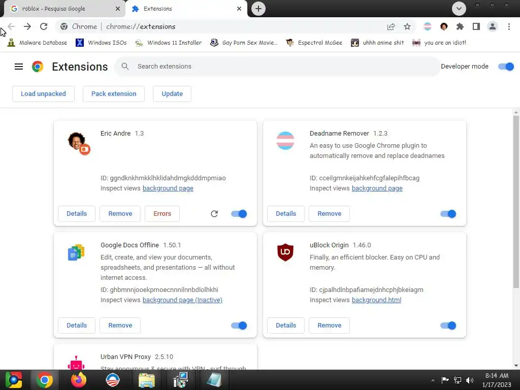Inspect Eric Andre background page link
This screenshot has width=520, height=390.
click(x=168, y=188)
